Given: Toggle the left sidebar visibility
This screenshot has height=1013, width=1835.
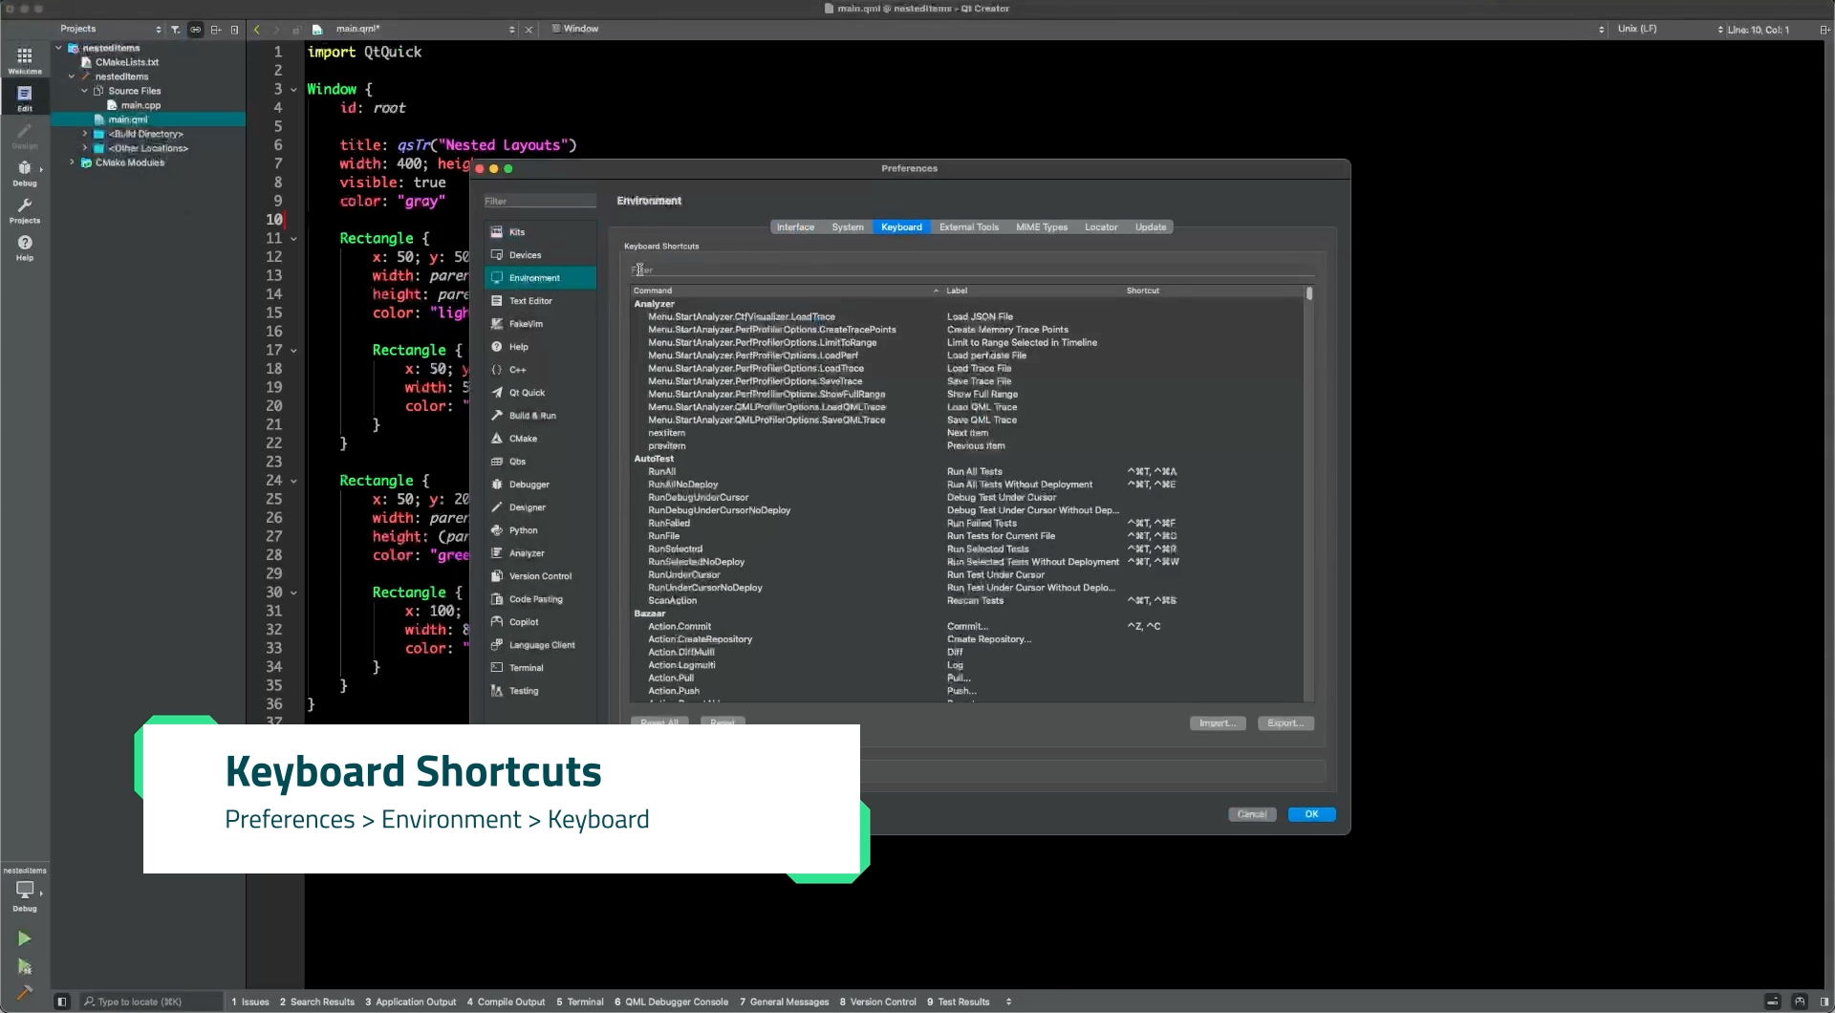Looking at the screenshot, I should pyautogui.click(x=62, y=1002).
